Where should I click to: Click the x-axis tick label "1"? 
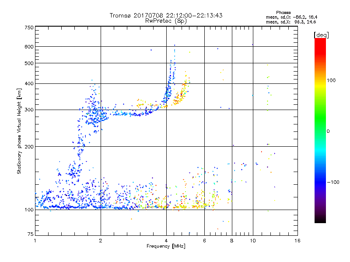(x=35, y=241)
